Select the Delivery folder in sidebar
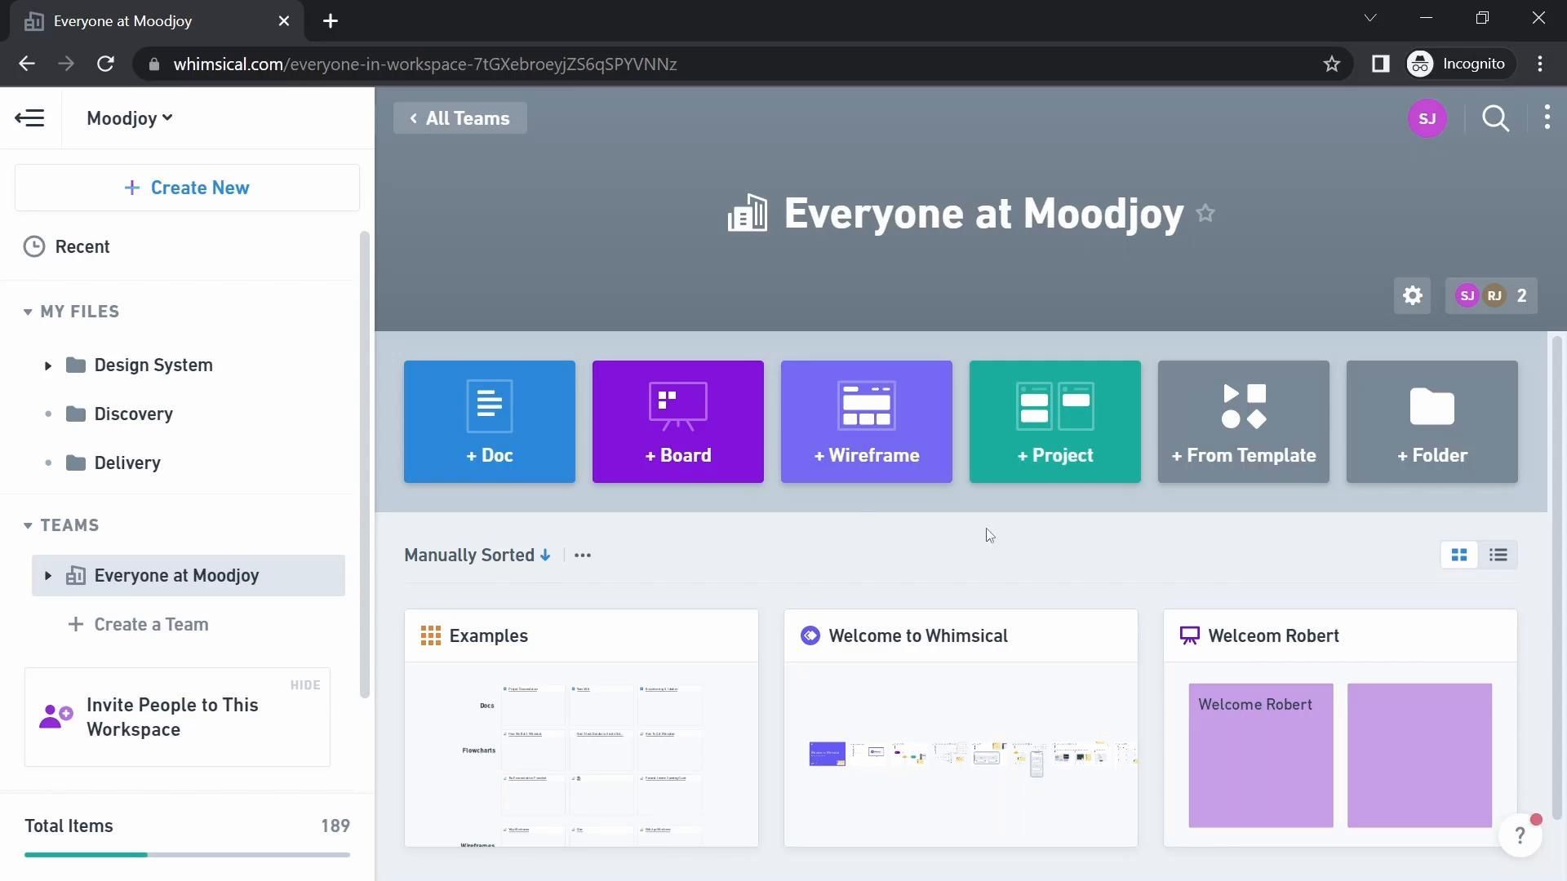The image size is (1567, 881). click(x=127, y=463)
